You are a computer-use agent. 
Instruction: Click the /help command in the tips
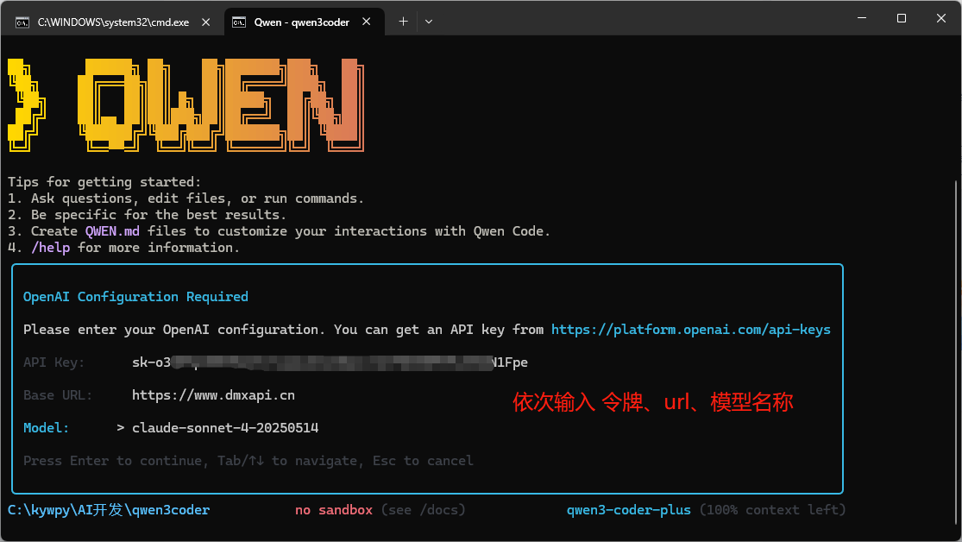(x=50, y=248)
